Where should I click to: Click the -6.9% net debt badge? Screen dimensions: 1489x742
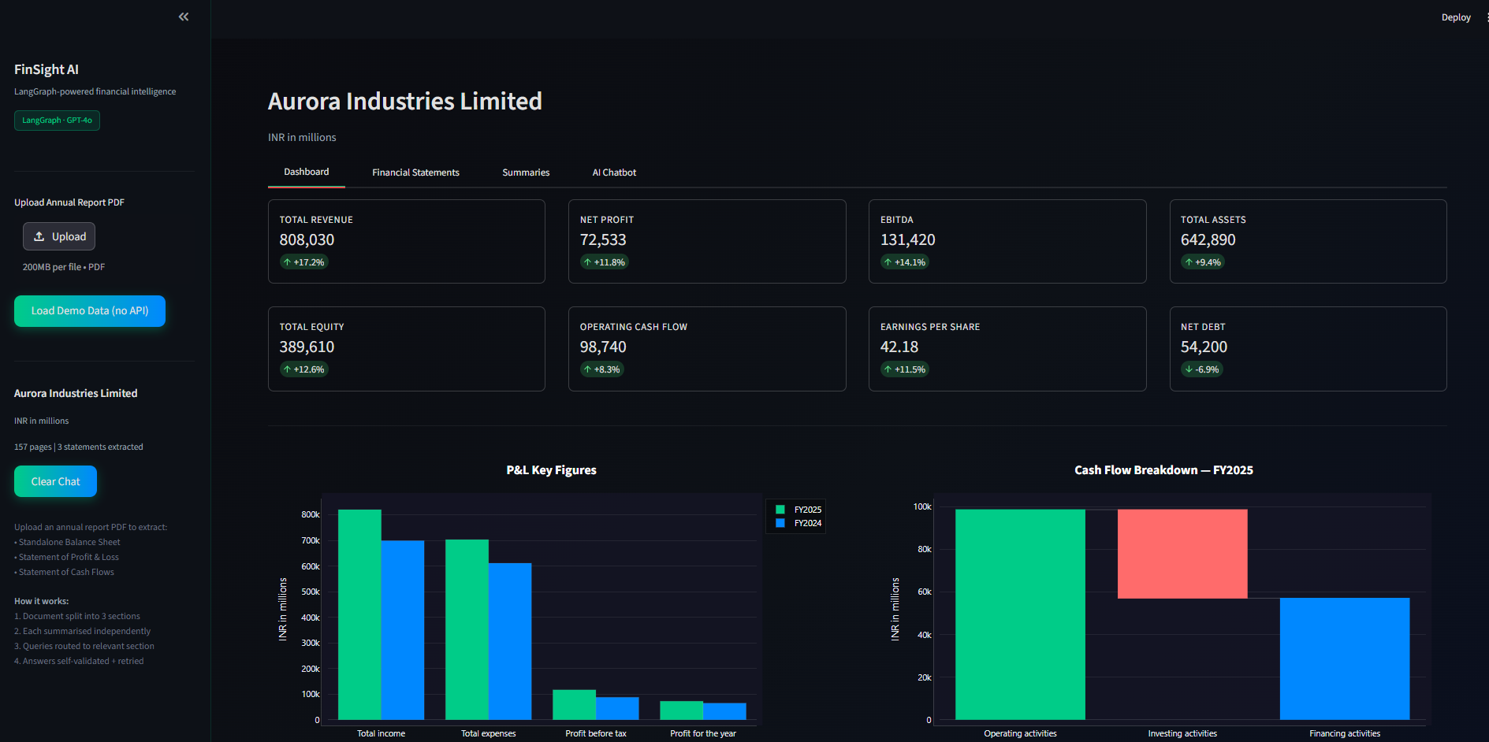(x=1201, y=369)
